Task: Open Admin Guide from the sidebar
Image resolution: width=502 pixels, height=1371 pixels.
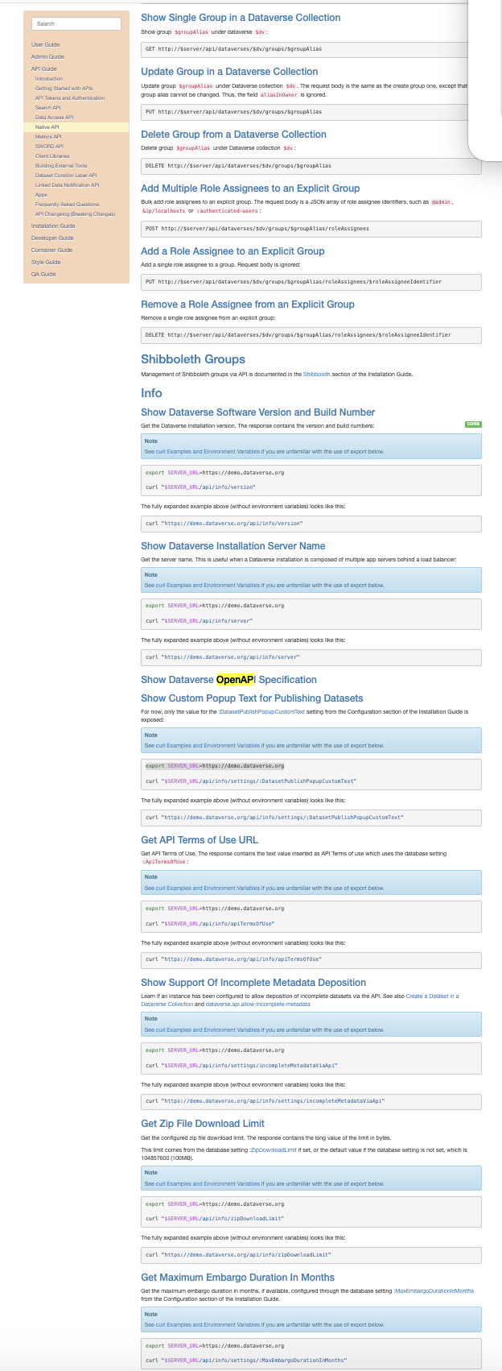Action: pyautogui.click(x=47, y=56)
